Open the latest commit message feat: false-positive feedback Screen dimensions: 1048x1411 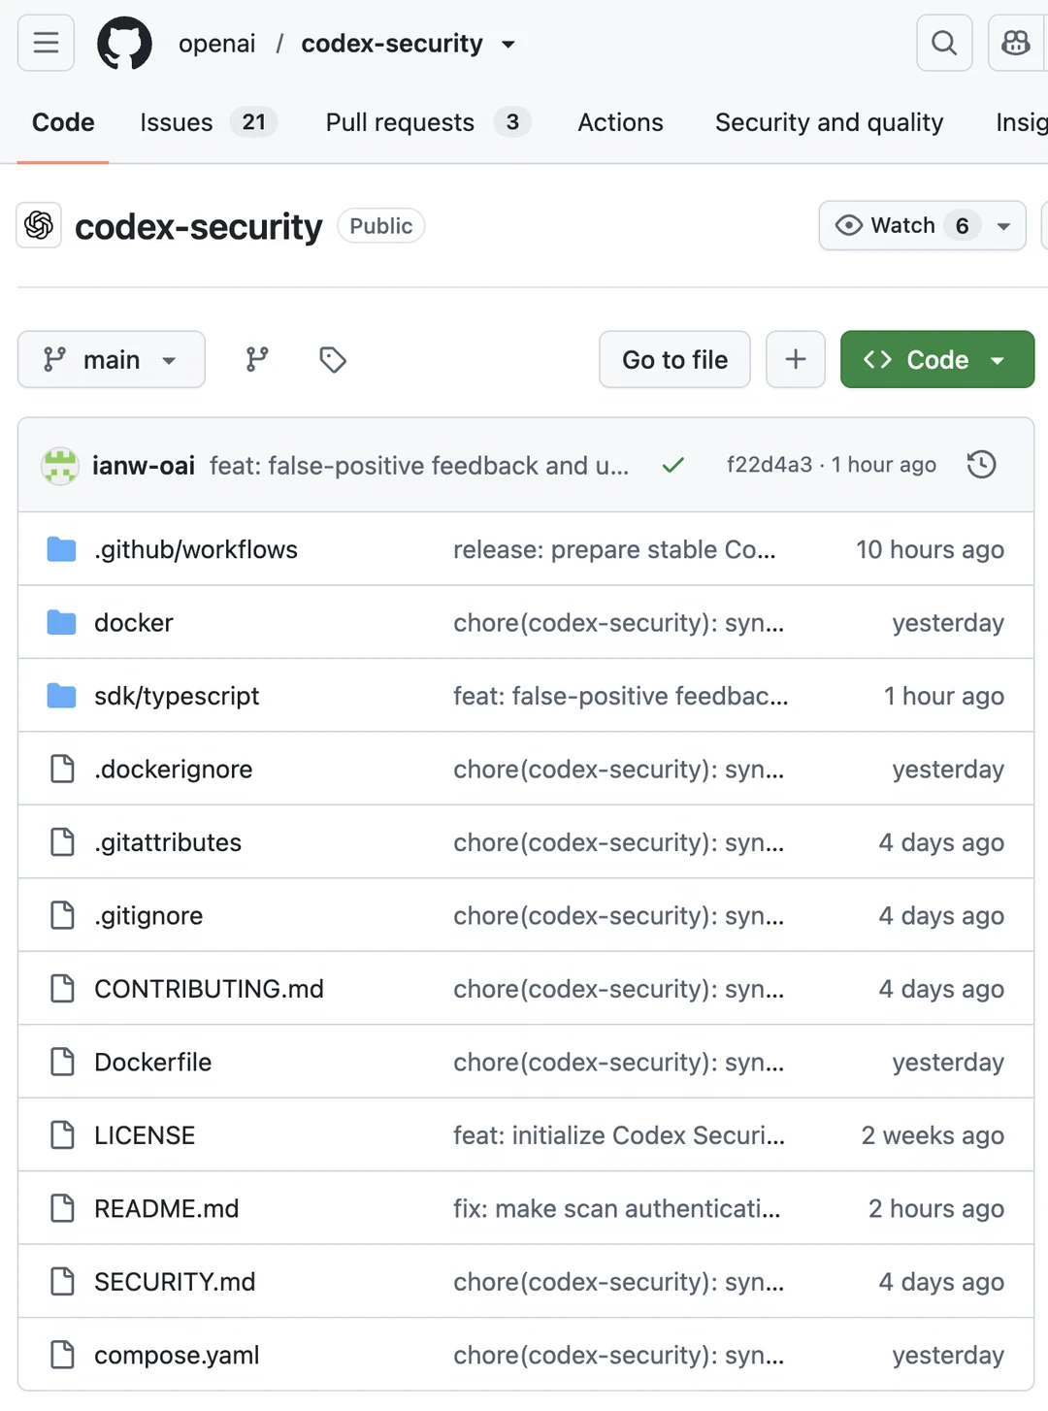click(419, 466)
